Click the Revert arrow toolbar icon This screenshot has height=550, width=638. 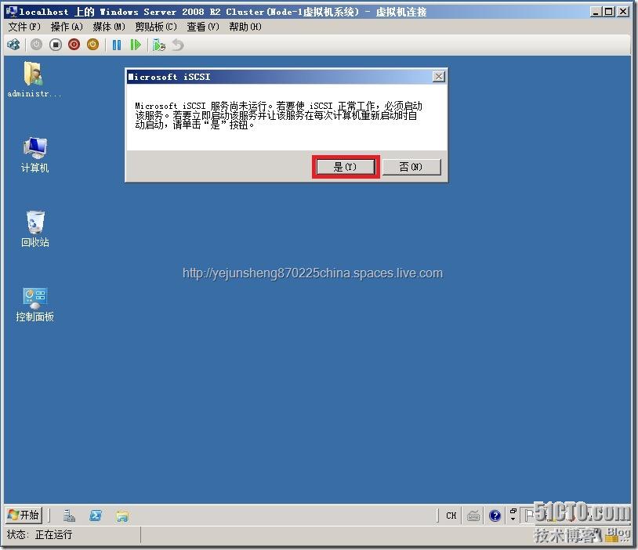[178, 45]
